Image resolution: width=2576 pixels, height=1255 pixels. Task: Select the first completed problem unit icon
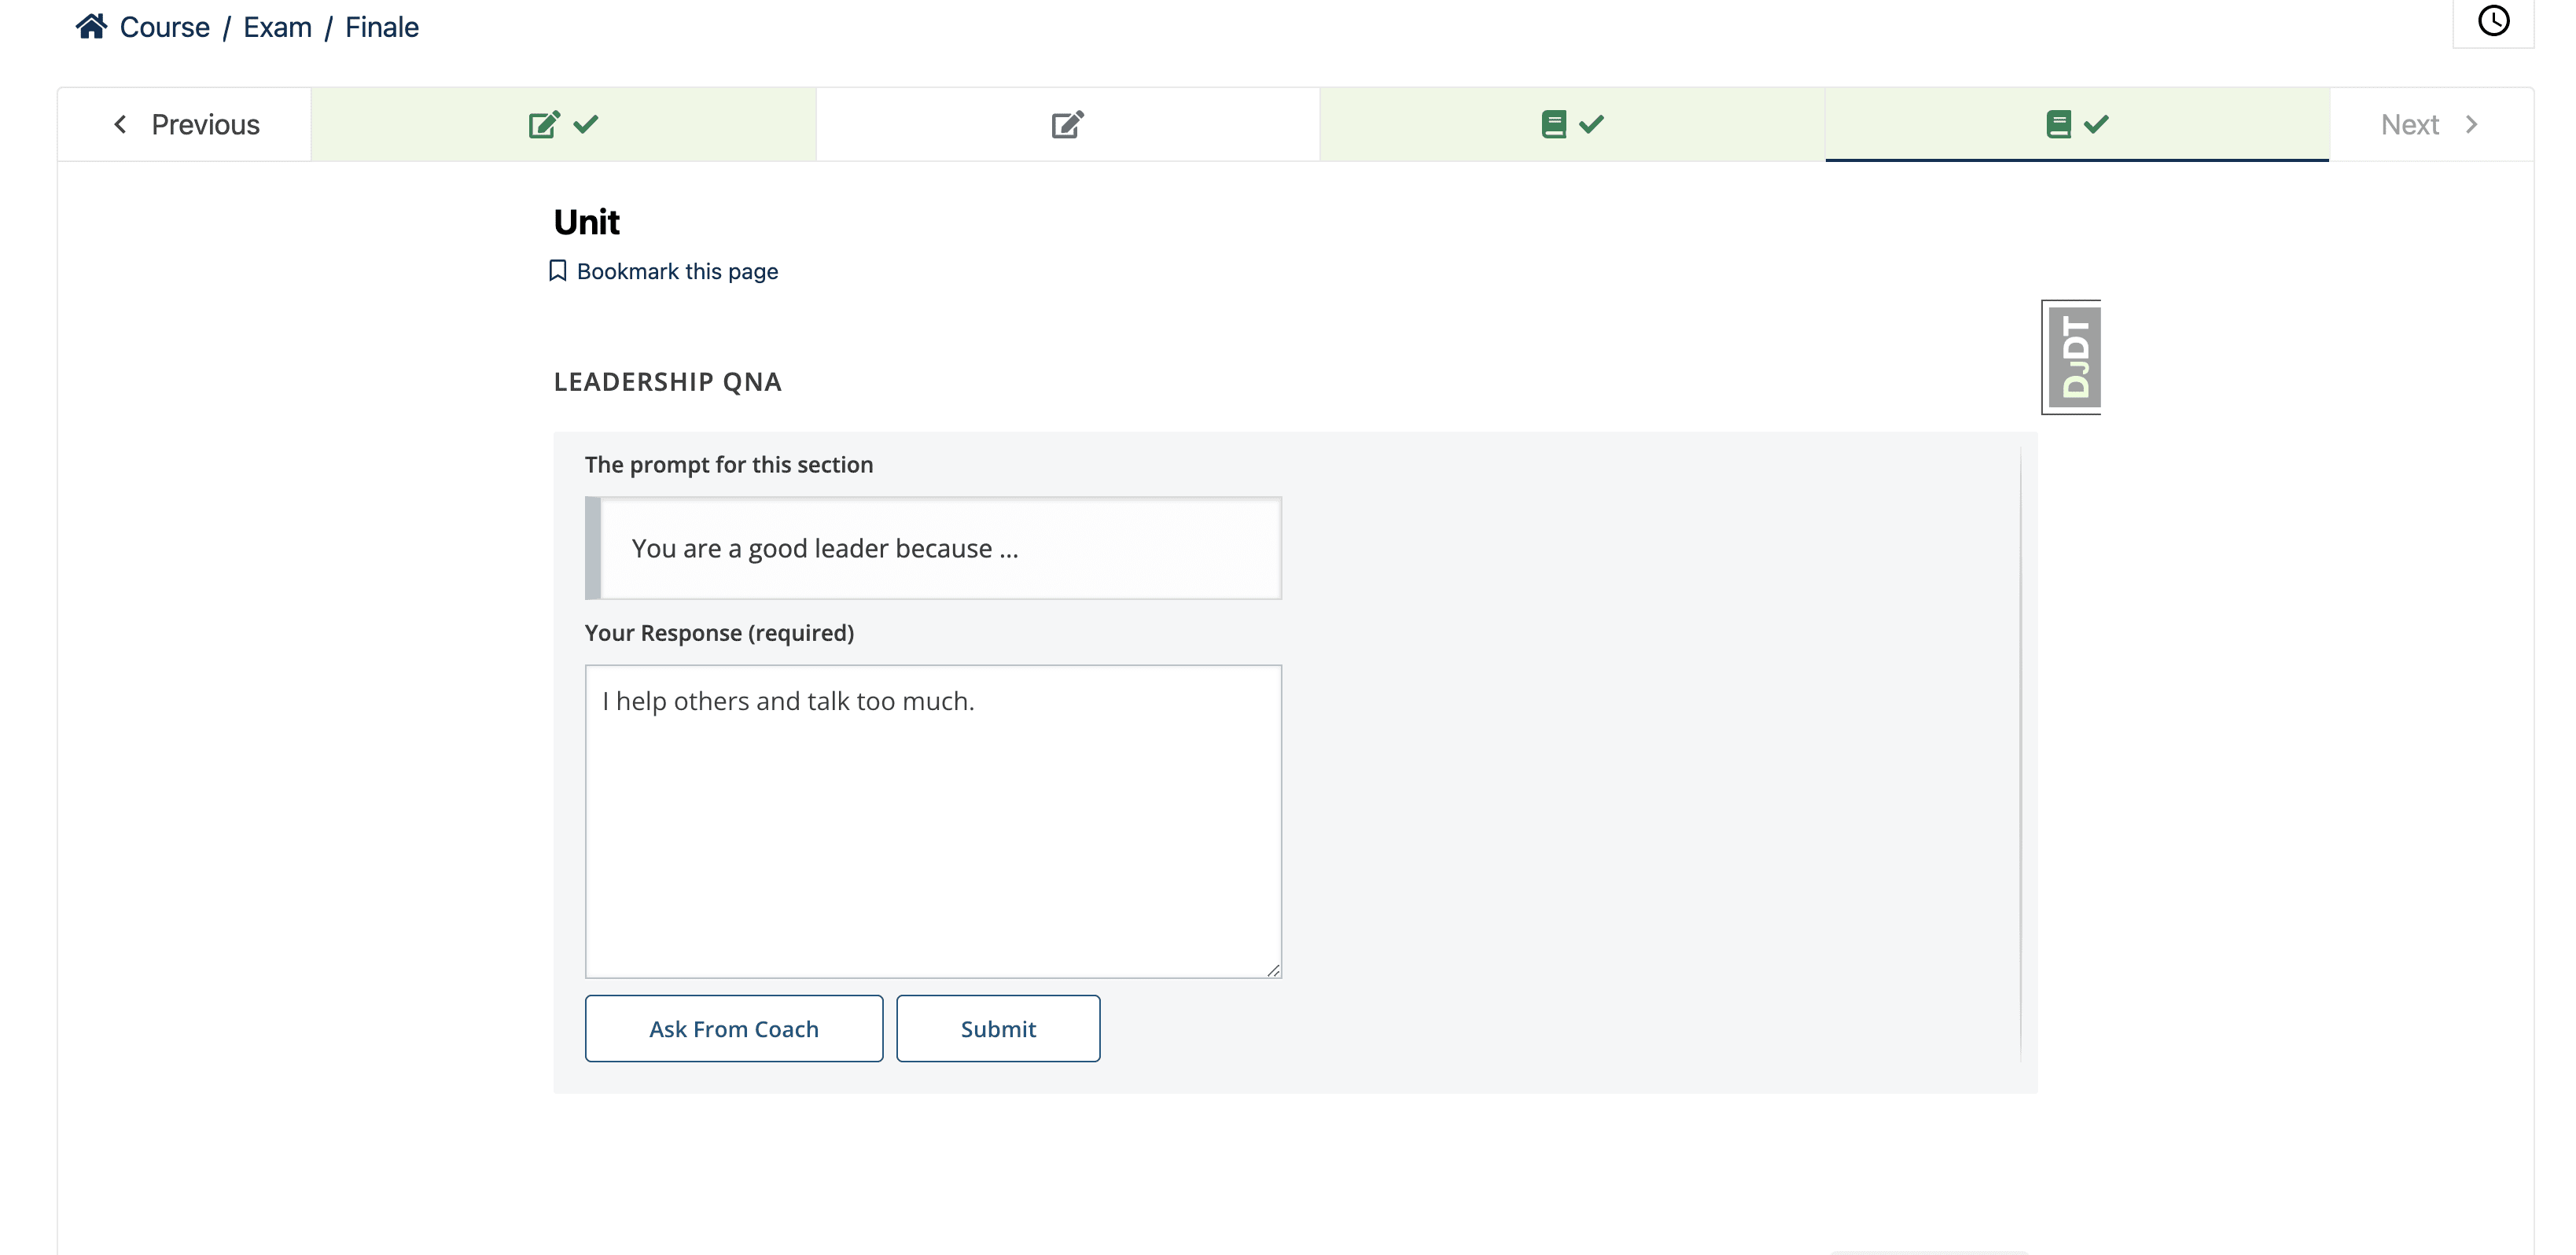click(x=543, y=123)
